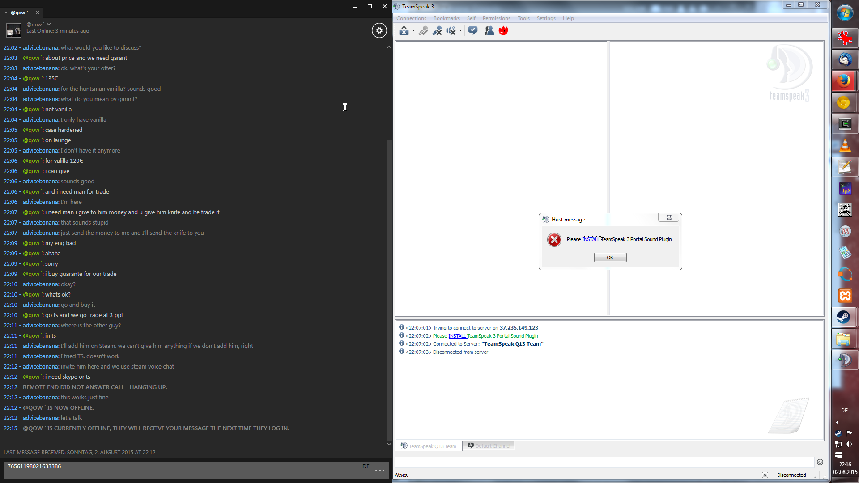
Task: Switch to the Default Channel chat tab
Action: [489, 446]
